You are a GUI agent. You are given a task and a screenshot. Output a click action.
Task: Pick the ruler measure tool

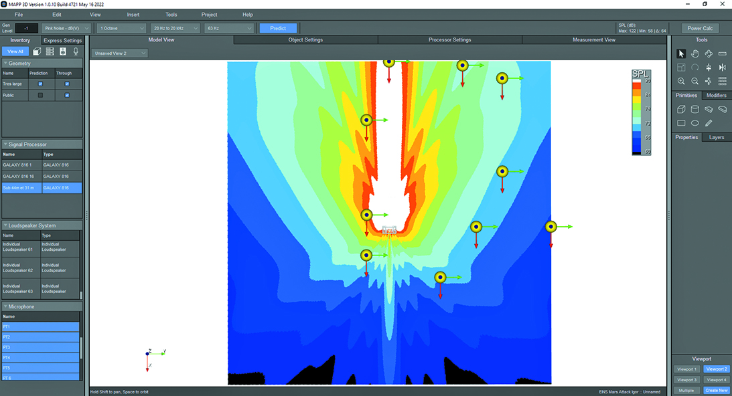click(722, 54)
